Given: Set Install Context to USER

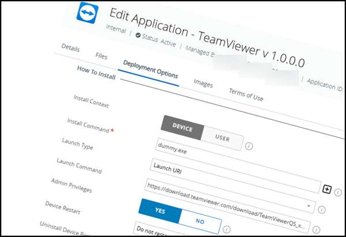Looking at the screenshot, I should click(x=223, y=138).
